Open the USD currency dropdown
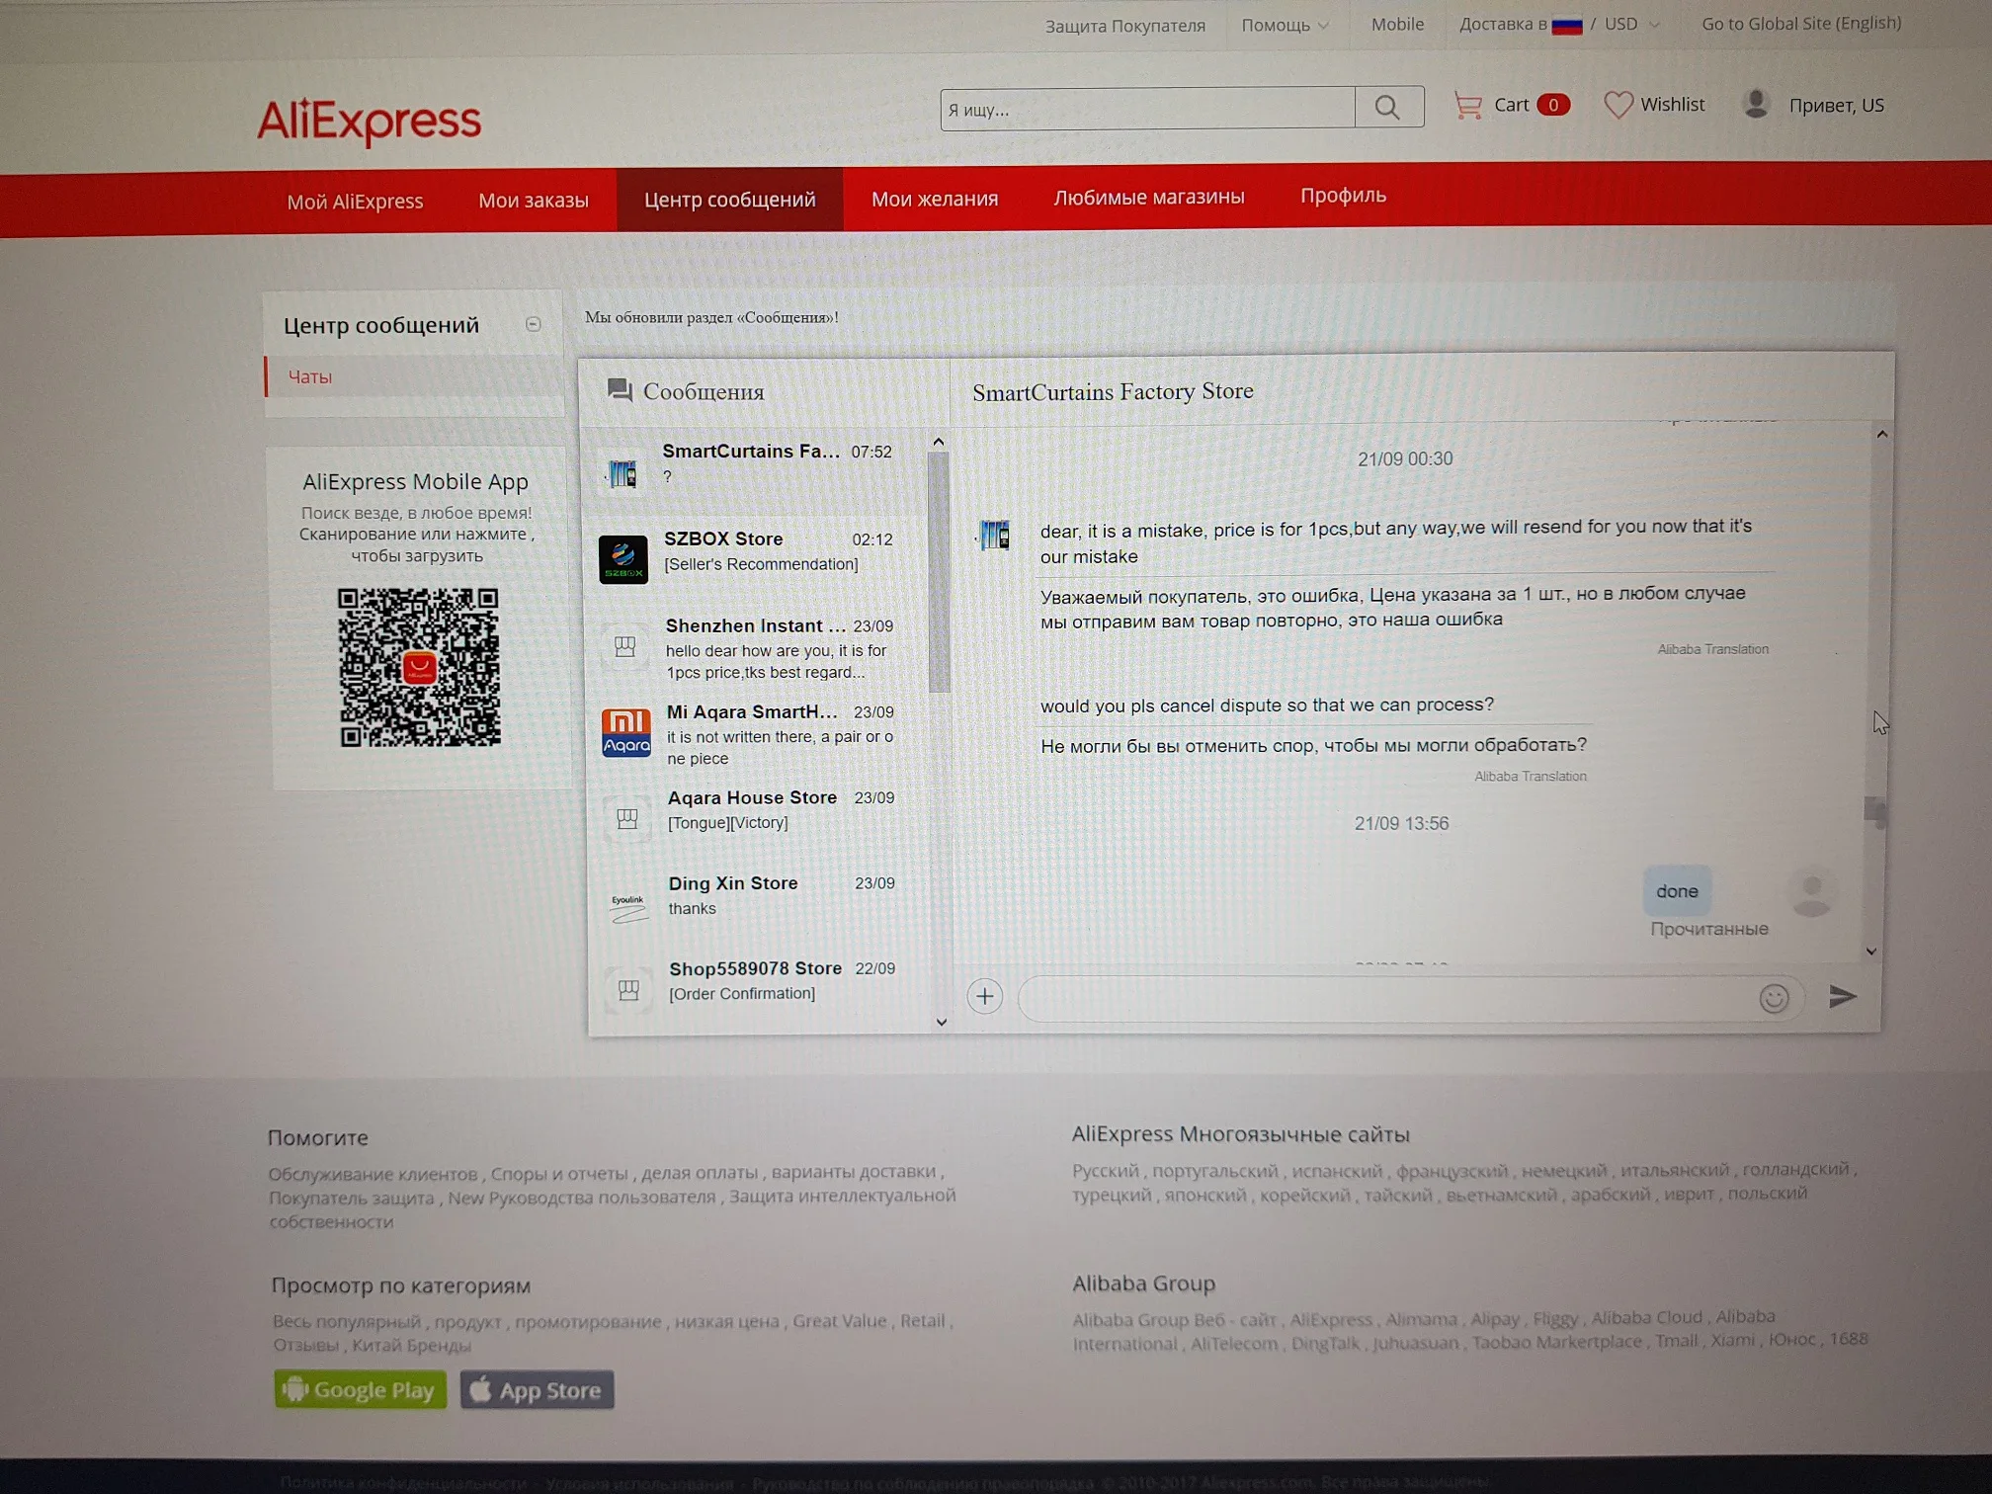This screenshot has width=1992, height=1494. point(1631,24)
